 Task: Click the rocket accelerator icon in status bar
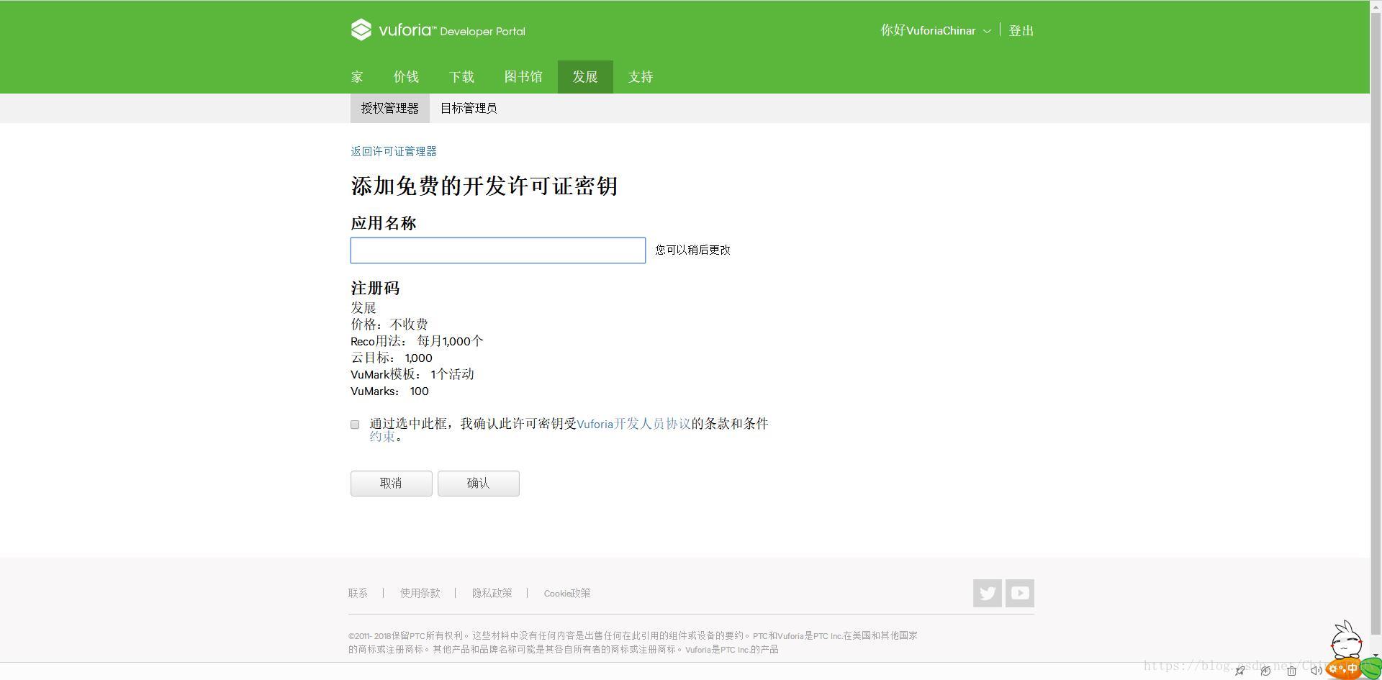pyautogui.click(x=1239, y=671)
